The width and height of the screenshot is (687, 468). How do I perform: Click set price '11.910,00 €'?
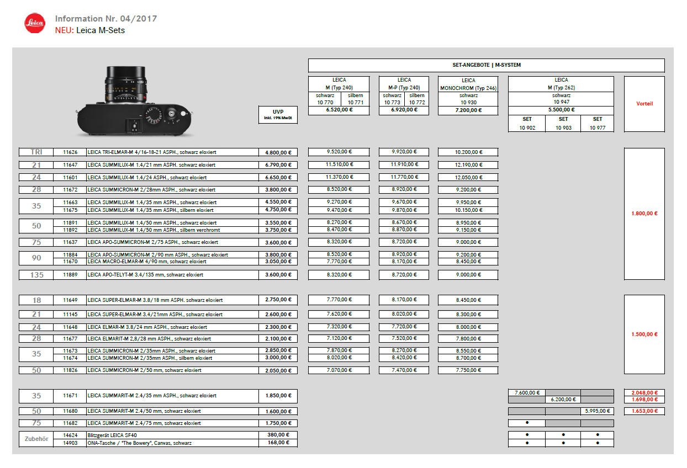point(404,164)
